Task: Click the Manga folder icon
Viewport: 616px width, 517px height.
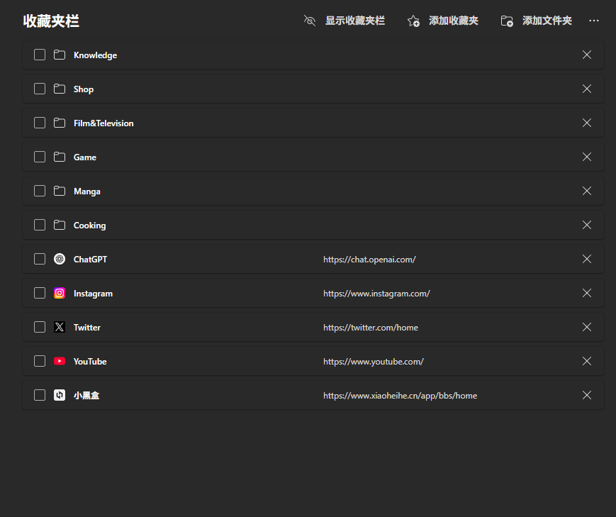Action: click(60, 191)
